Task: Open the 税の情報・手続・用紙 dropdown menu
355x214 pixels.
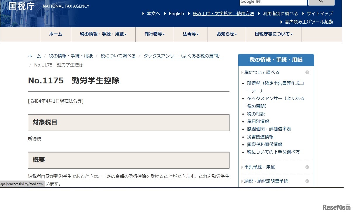Action: click(103, 34)
